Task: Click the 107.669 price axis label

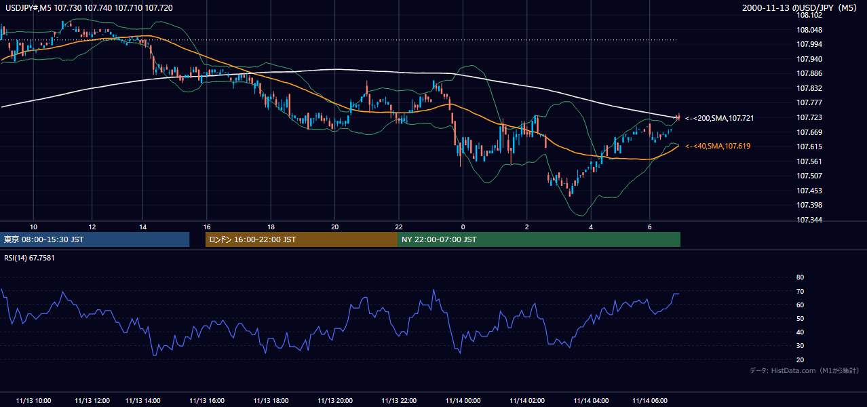Action: tap(809, 132)
